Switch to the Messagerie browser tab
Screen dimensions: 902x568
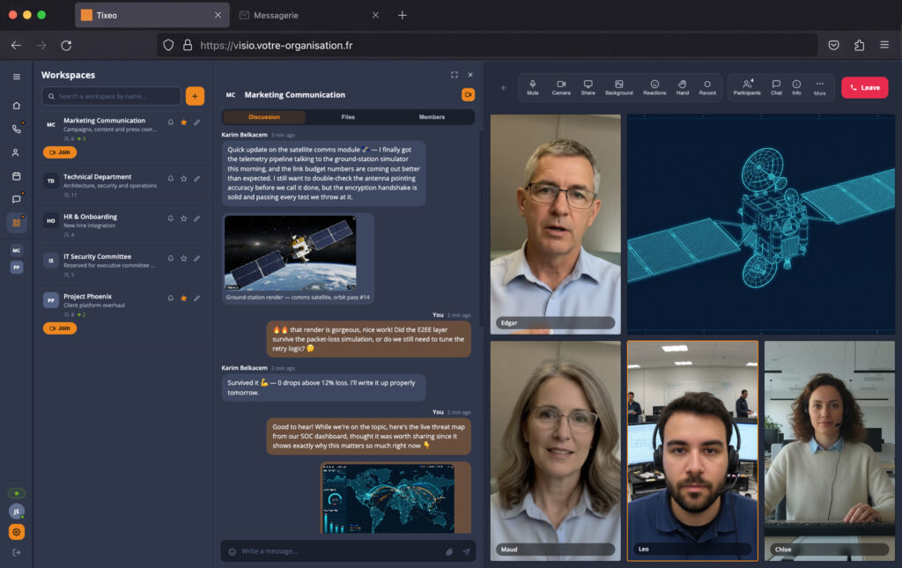(309, 16)
